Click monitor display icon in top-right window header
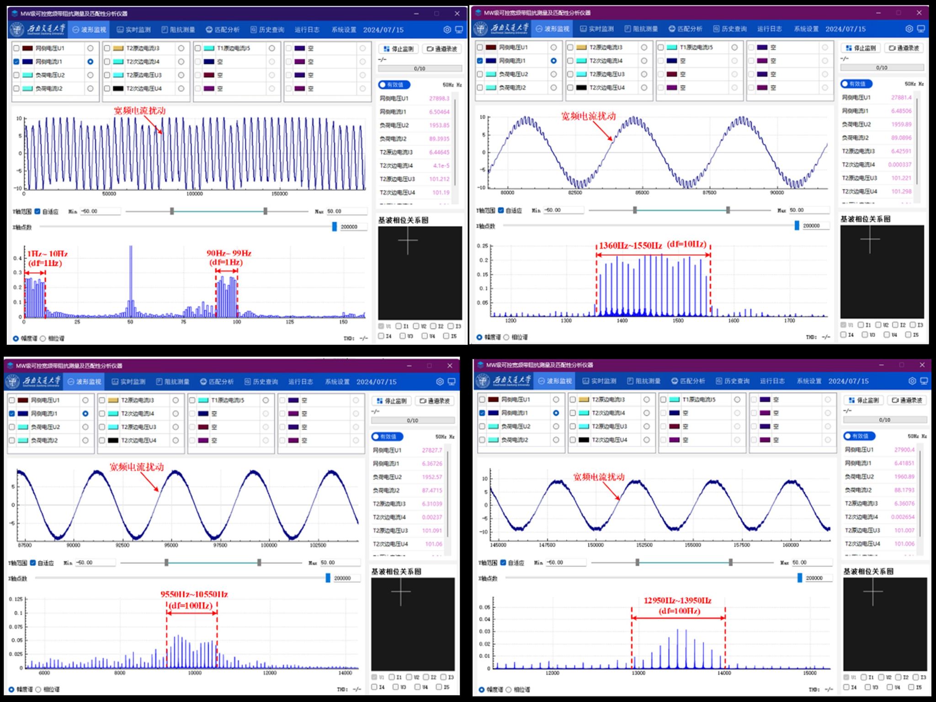The width and height of the screenshot is (936, 702). tap(921, 29)
